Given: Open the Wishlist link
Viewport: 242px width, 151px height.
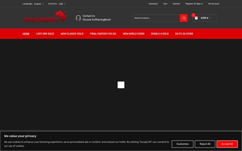Looking at the screenshot, I should tap(176, 4).
